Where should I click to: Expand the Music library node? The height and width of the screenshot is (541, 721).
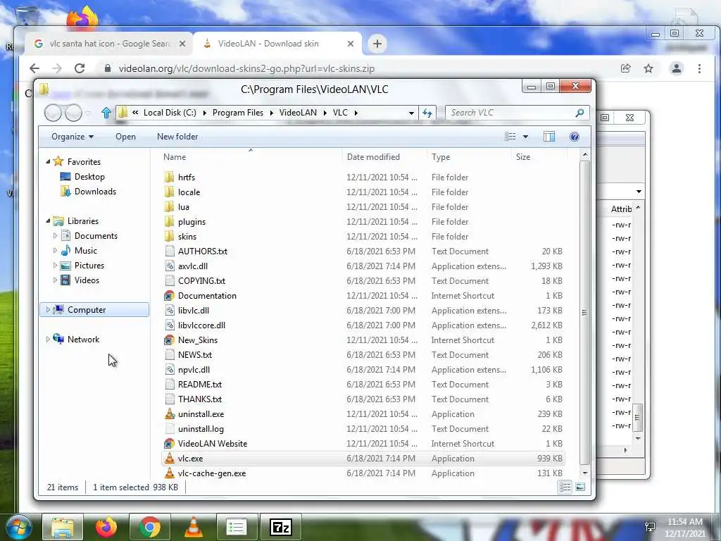55,250
